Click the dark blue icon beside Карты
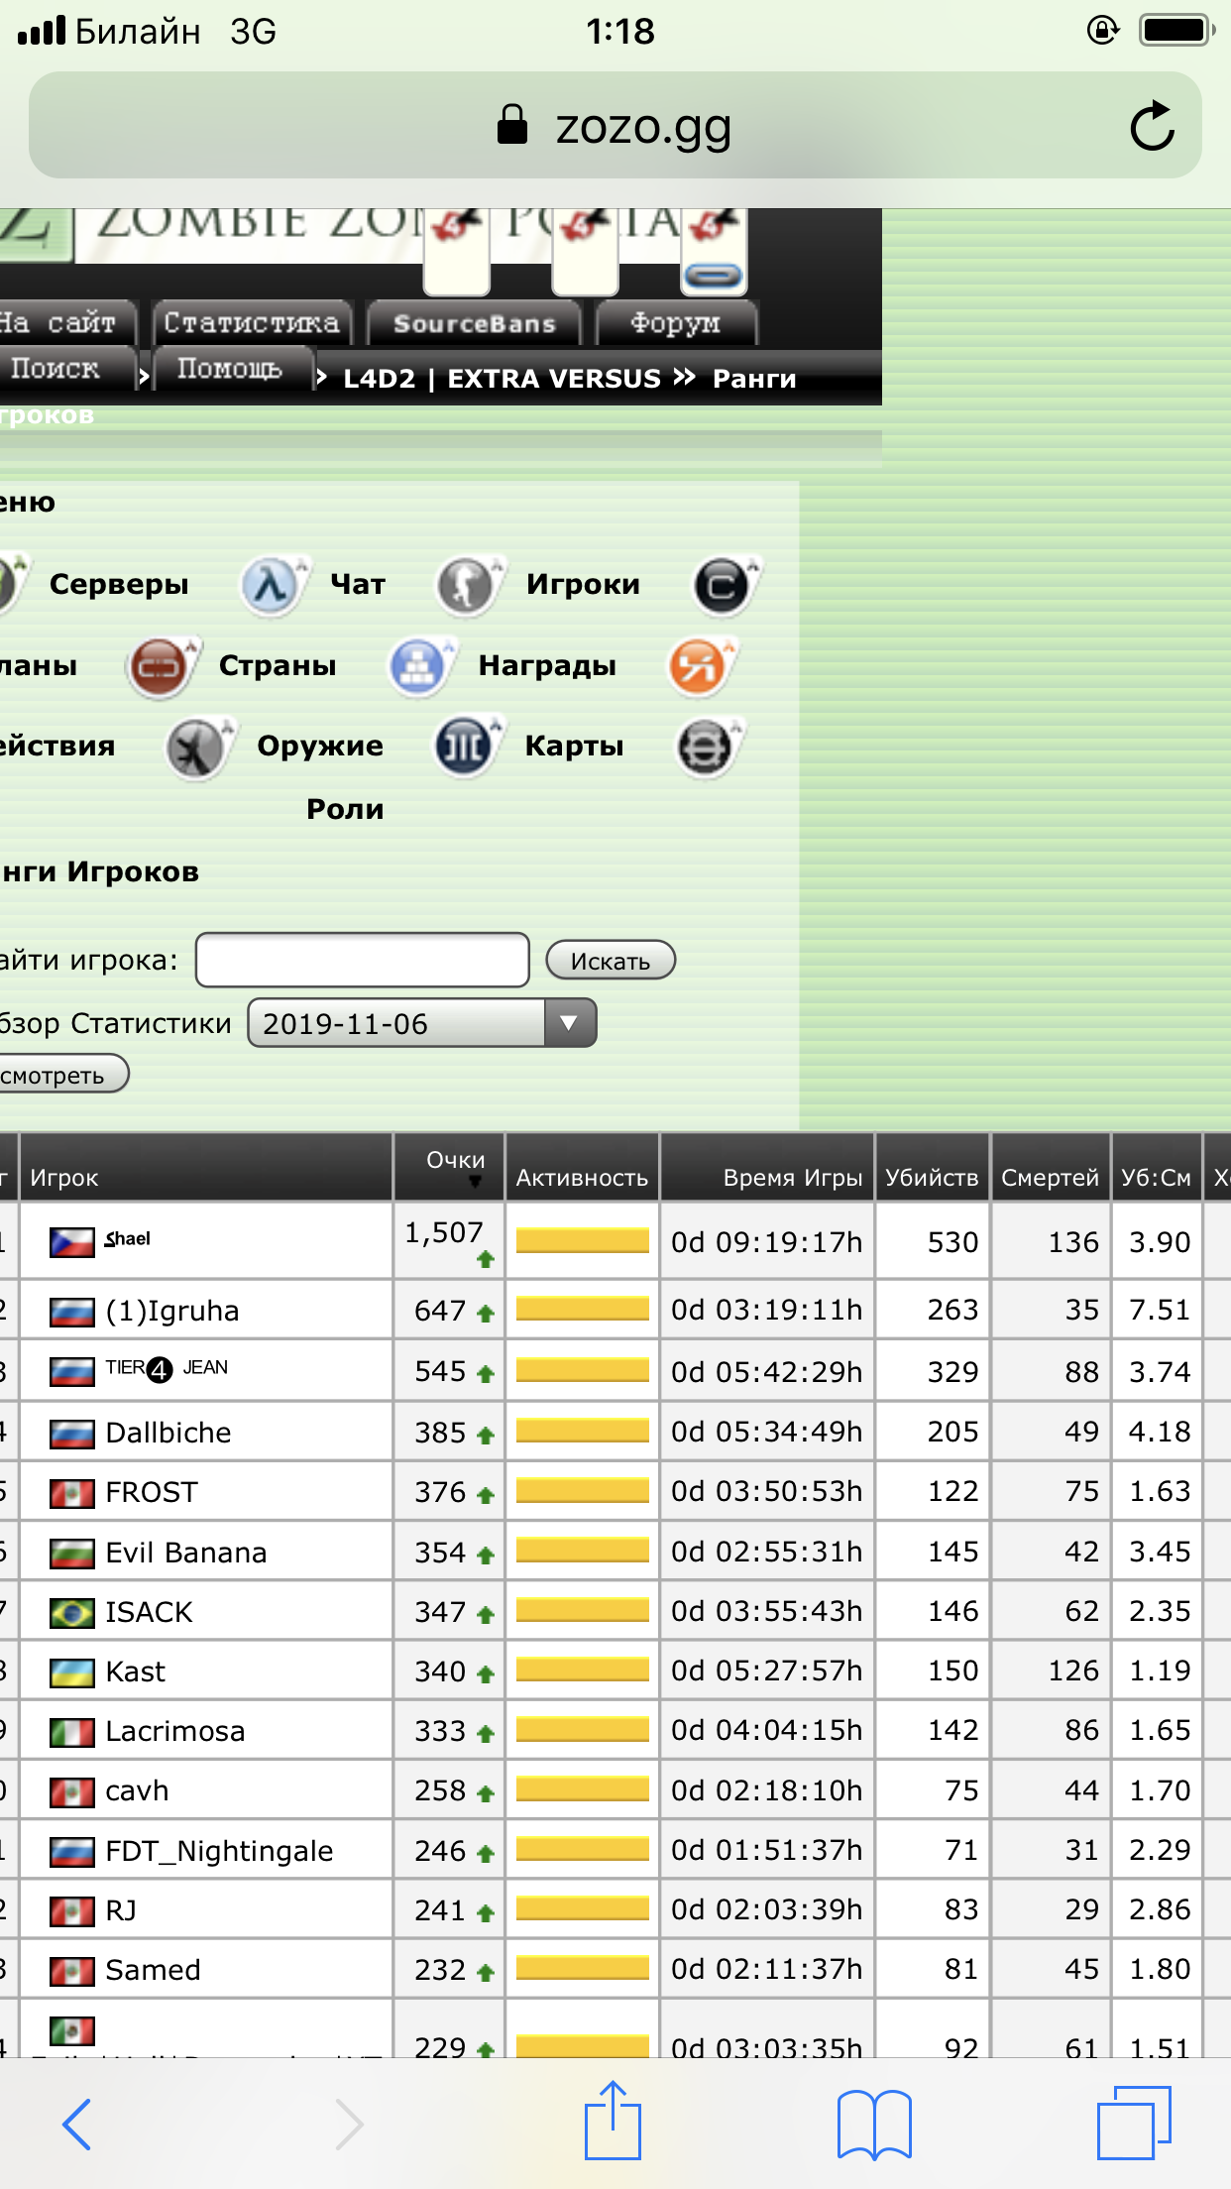The height and width of the screenshot is (2189, 1231). point(464,747)
